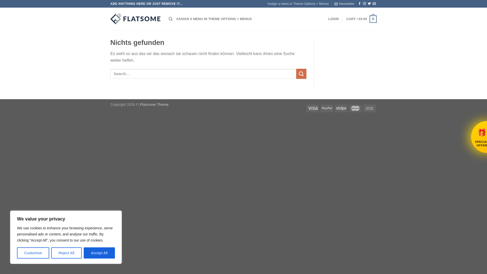
Task: Focus the Search input field
Action: pos(203,74)
